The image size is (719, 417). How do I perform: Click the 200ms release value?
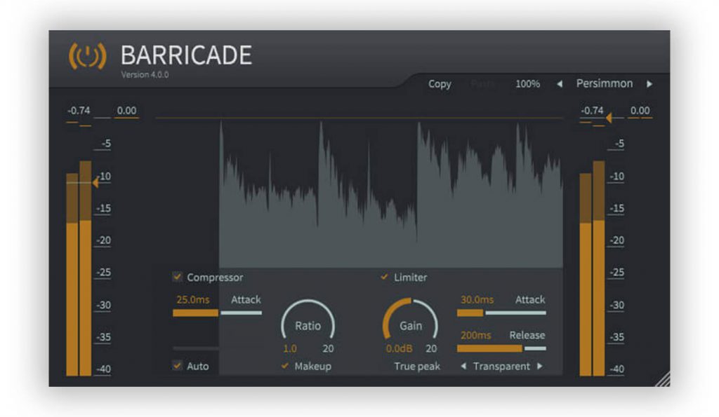[475, 336]
